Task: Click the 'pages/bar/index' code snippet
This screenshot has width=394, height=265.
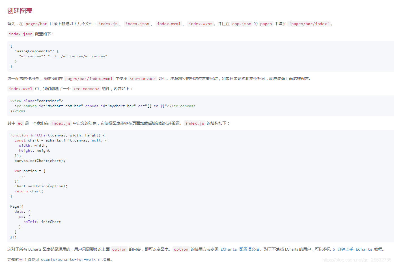Action: (x=309, y=24)
